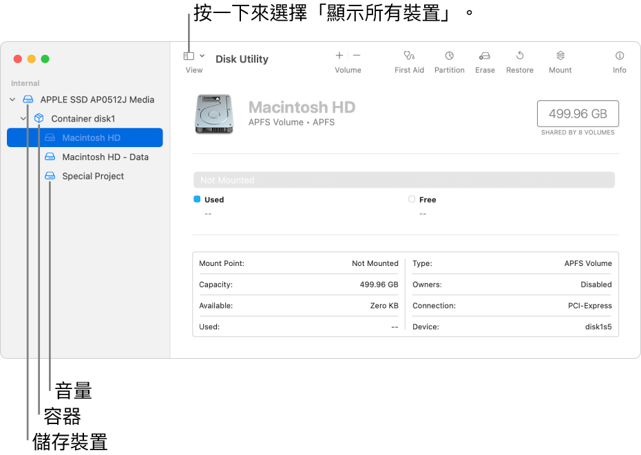The image size is (641, 455).
Task: Click the Not Mounted usage bar
Action: coord(404,180)
